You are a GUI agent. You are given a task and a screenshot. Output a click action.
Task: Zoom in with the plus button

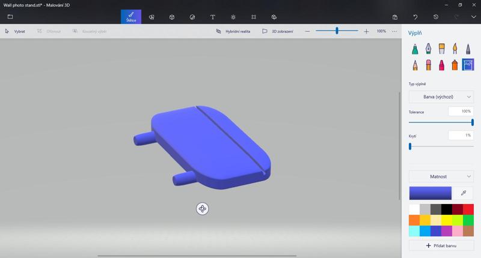click(x=366, y=31)
